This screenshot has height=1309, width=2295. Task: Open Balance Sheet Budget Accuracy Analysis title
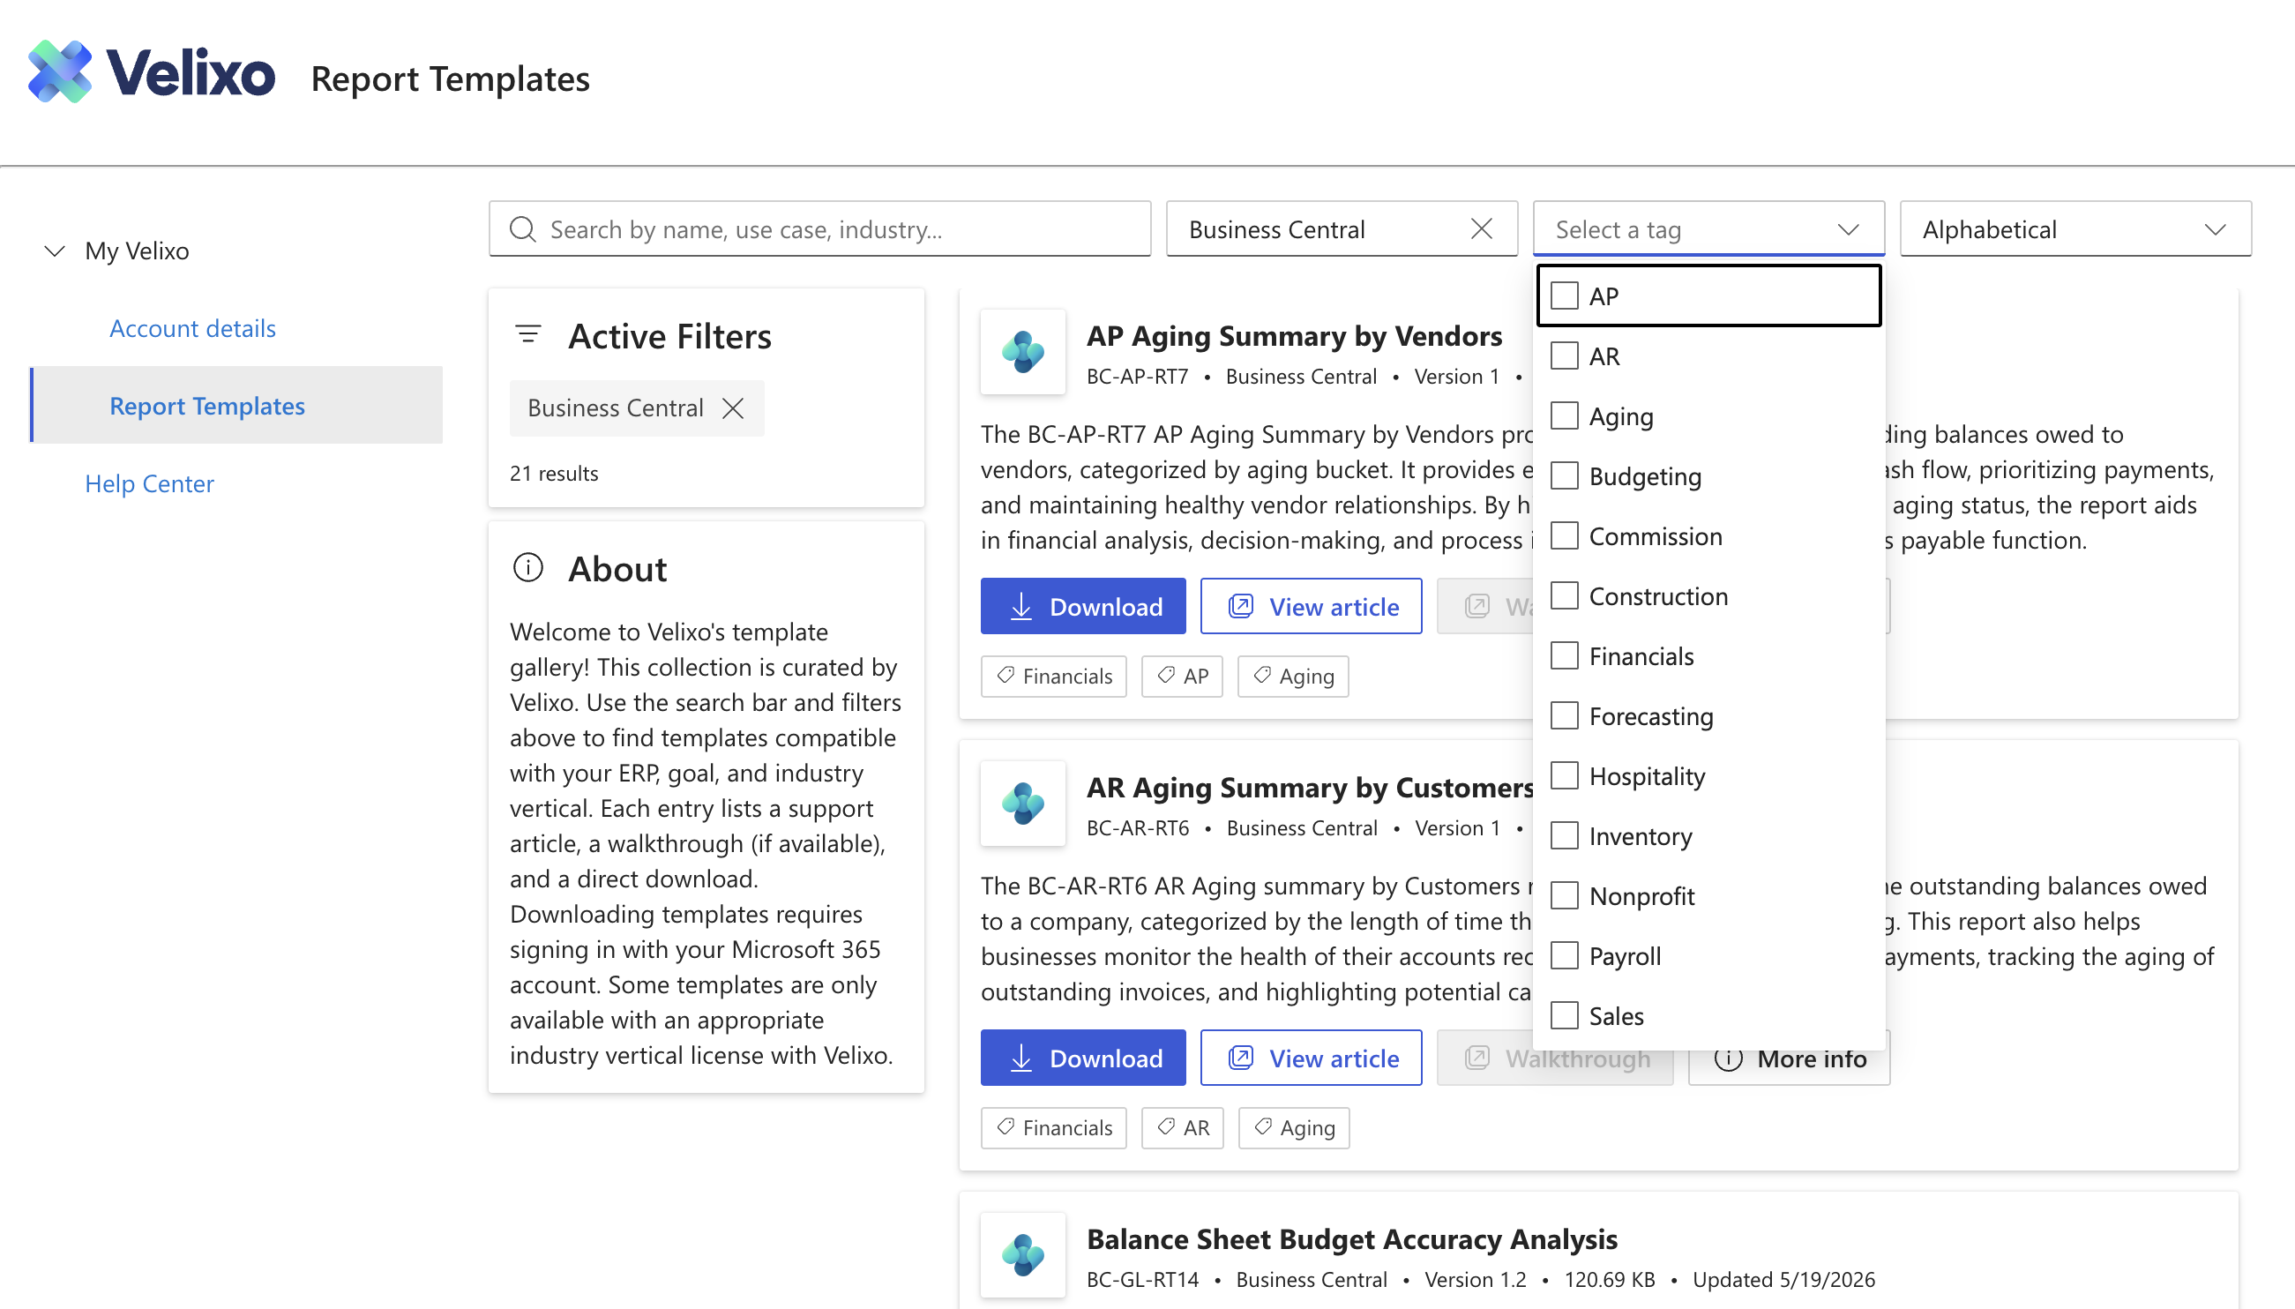1351,1238
